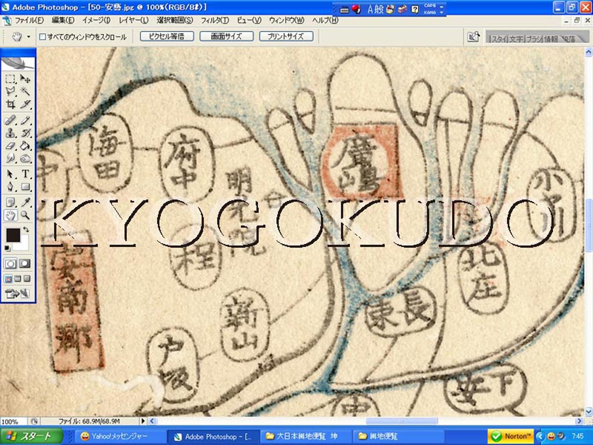The height and width of the screenshot is (445, 593).
Task: Select the Pen tool
Action: pos(10,187)
